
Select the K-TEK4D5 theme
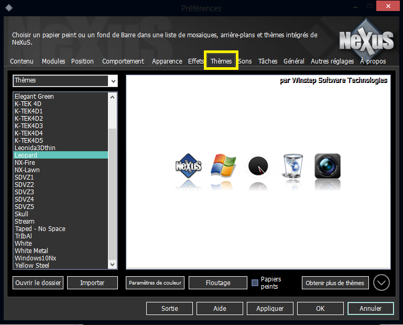pyautogui.click(x=61, y=140)
